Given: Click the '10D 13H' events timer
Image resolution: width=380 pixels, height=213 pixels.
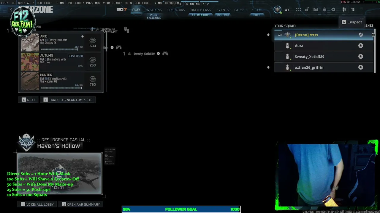Looking at the screenshot, I should pyautogui.click(x=222, y=15).
